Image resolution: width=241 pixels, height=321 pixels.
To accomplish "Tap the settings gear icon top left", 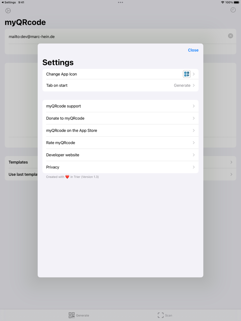I will (x=8, y=11).
